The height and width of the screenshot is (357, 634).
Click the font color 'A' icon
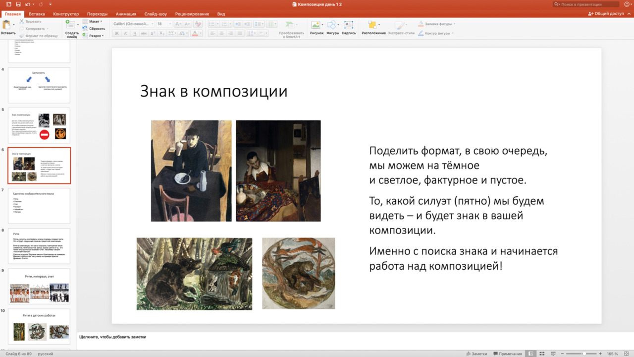(x=195, y=34)
